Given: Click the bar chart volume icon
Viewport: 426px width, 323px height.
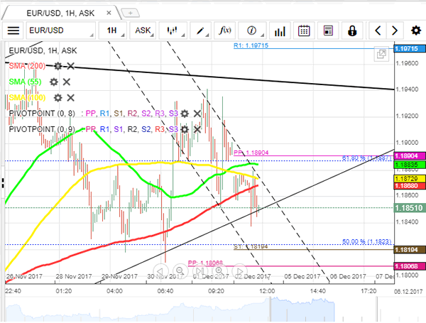Looking at the screenshot, I should click(x=280, y=31).
